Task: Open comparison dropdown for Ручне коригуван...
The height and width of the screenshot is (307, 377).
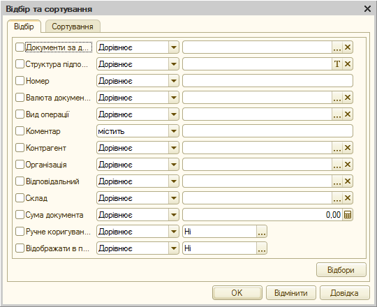Action: point(174,232)
